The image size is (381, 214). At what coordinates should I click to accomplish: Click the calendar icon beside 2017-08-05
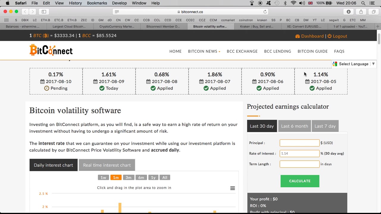[307, 81]
